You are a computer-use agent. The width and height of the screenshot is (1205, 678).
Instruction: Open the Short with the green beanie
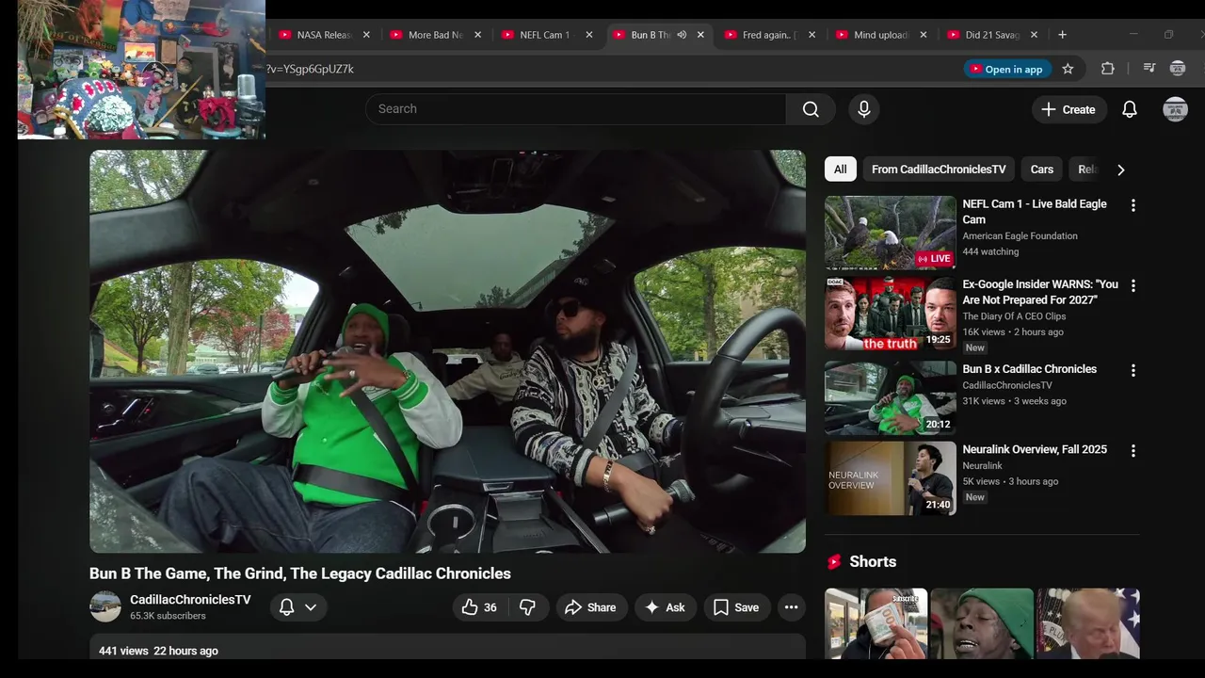[x=982, y=623]
